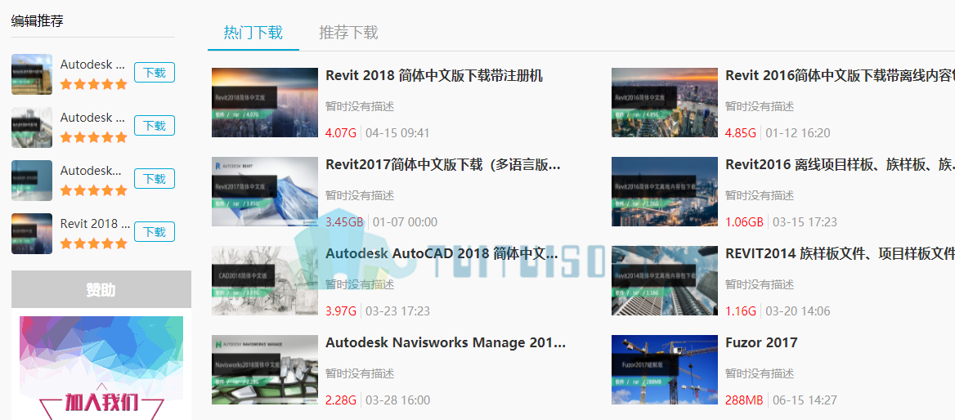Click 暂时没有描述 under Navisworks Manage
The image size is (955, 420).
[x=360, y=373]
